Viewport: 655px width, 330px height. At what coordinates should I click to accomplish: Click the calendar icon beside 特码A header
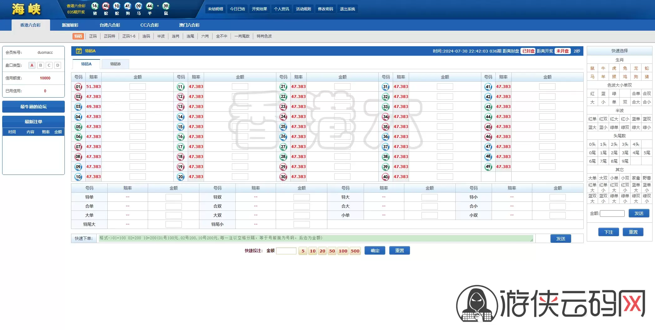(x=79, y=51)
